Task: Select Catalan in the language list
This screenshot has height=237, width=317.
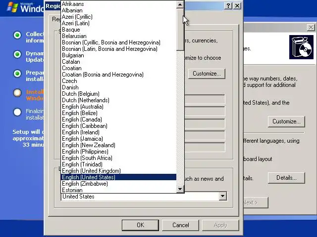Action: [x=118, y=62]
